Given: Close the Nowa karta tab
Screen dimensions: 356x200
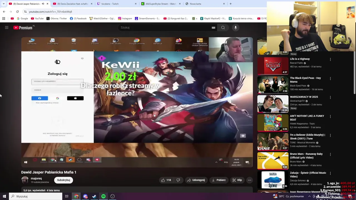Looking at the screenshot, I should click(224, 4).
